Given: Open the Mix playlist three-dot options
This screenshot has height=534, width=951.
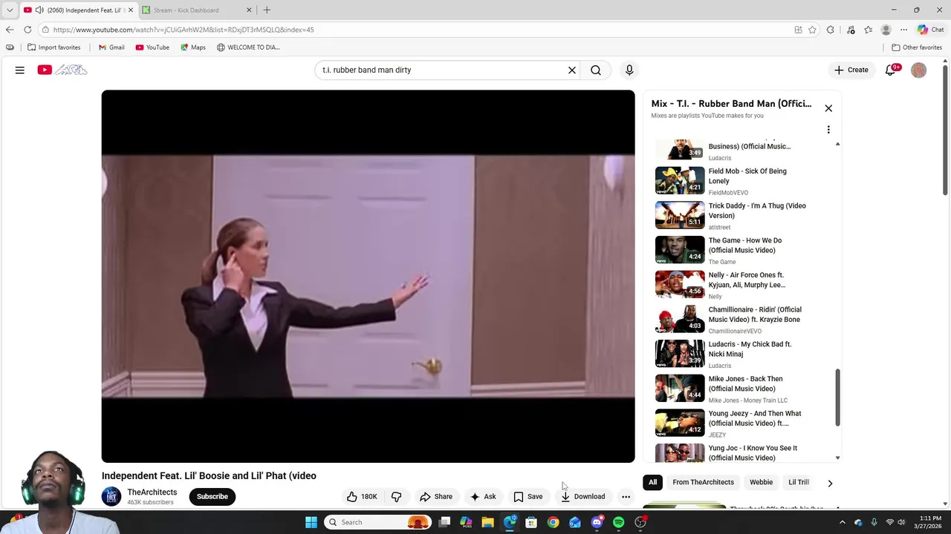Looking at the screenshot, I should (828, 130).
